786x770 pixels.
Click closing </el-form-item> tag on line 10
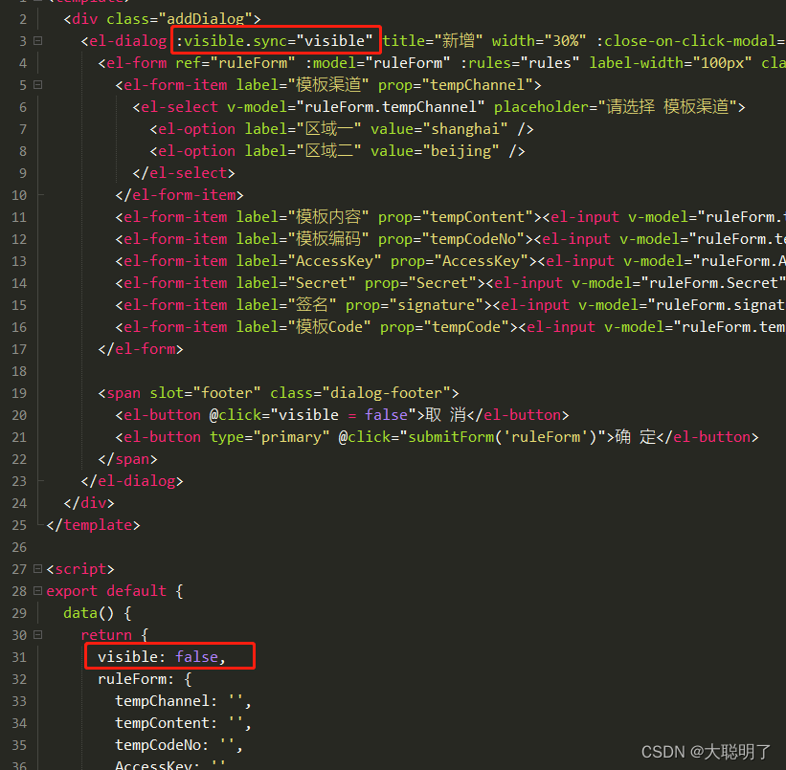[179, 195]
